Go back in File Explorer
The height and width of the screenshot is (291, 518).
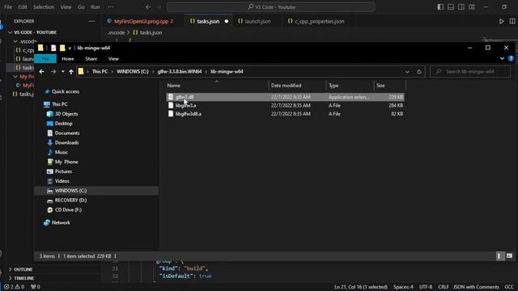coord(41,72)
